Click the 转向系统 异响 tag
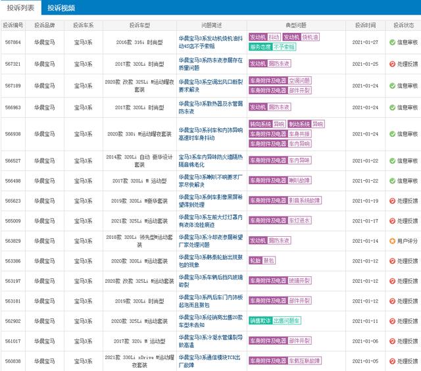The height and width of the screenshot is (371, 421). (x=267, y=124)
